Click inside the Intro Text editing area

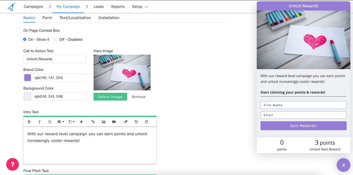pos(90,145)
